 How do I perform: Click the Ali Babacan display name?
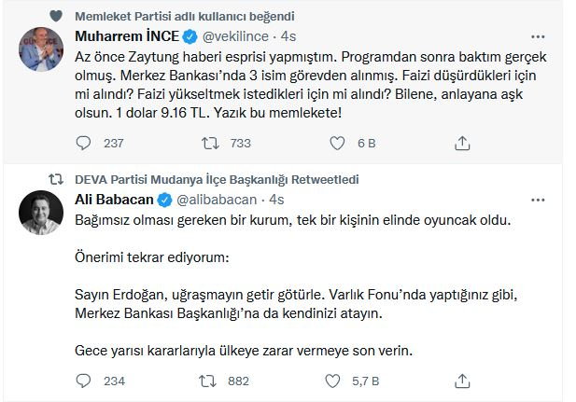112,199
